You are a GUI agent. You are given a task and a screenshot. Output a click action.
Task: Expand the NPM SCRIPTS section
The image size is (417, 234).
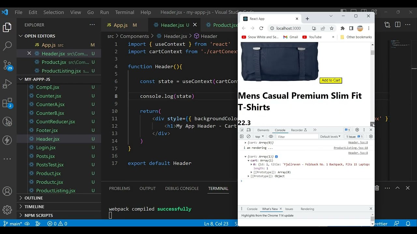pyautogui.click(x=38, y=215)
